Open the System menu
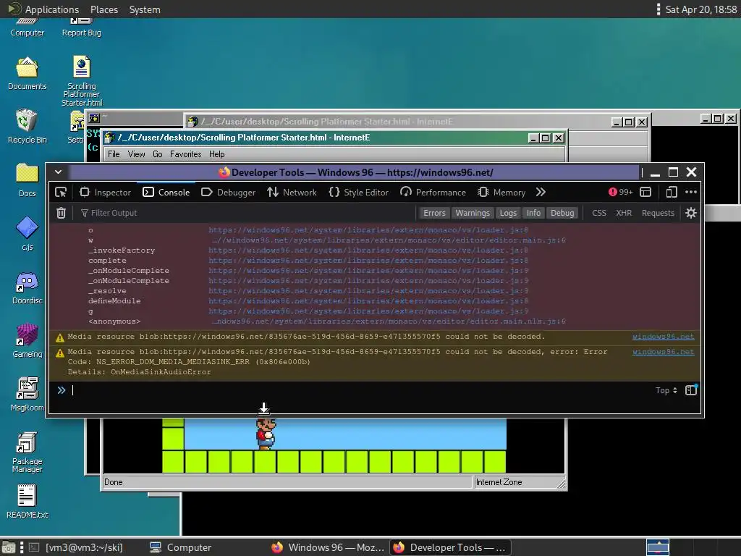Image resolution: width=741 pixels, height=556 pixels. click(145, 9)
